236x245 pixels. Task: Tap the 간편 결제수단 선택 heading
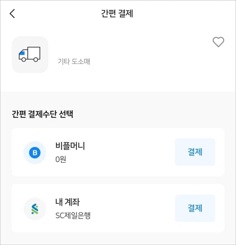[x=42, y=114]
